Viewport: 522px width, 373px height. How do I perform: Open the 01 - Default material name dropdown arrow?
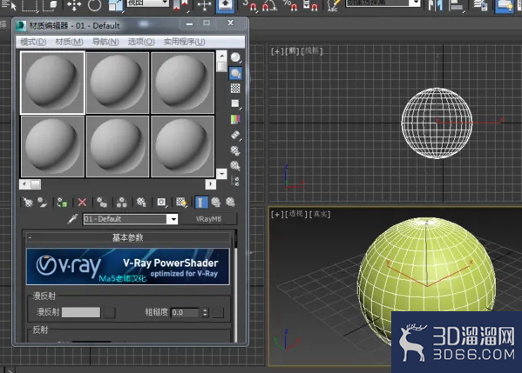173,219
